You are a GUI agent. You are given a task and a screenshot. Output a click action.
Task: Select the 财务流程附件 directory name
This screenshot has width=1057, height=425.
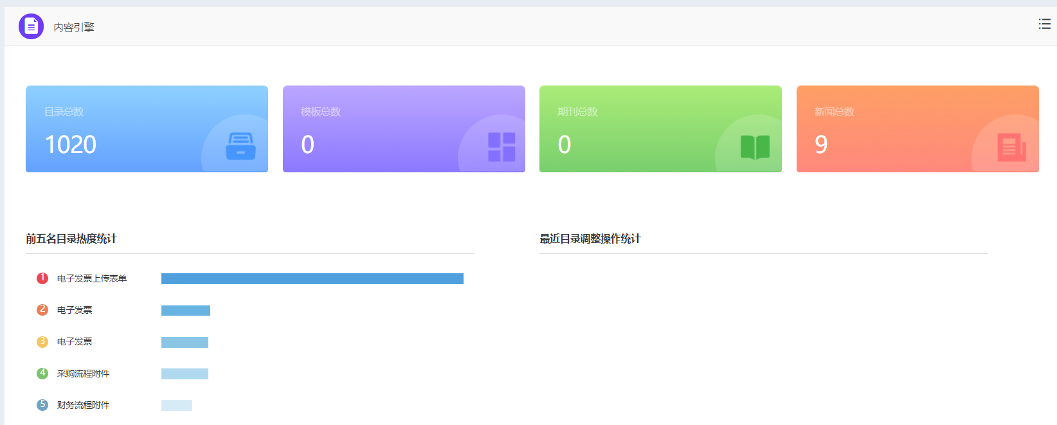click(84, 405)
